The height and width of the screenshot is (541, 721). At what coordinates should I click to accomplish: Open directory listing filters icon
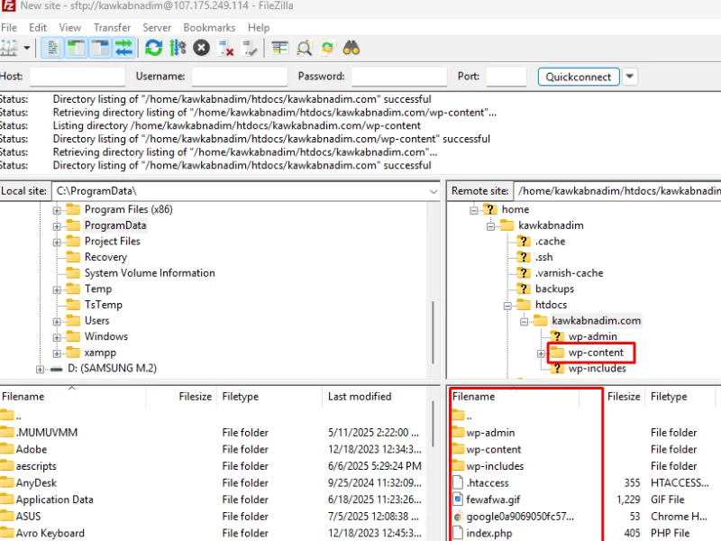279,48
